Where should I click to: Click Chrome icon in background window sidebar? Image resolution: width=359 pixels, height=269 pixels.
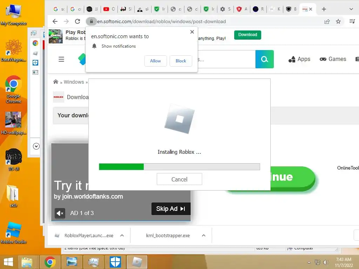pos(35,43)
